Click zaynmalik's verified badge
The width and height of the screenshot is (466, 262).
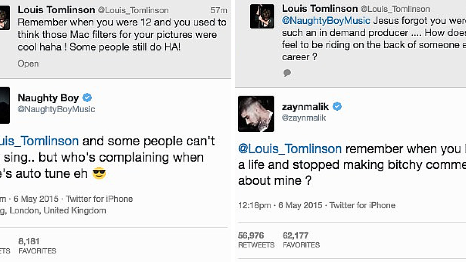(x=337, y=106)
